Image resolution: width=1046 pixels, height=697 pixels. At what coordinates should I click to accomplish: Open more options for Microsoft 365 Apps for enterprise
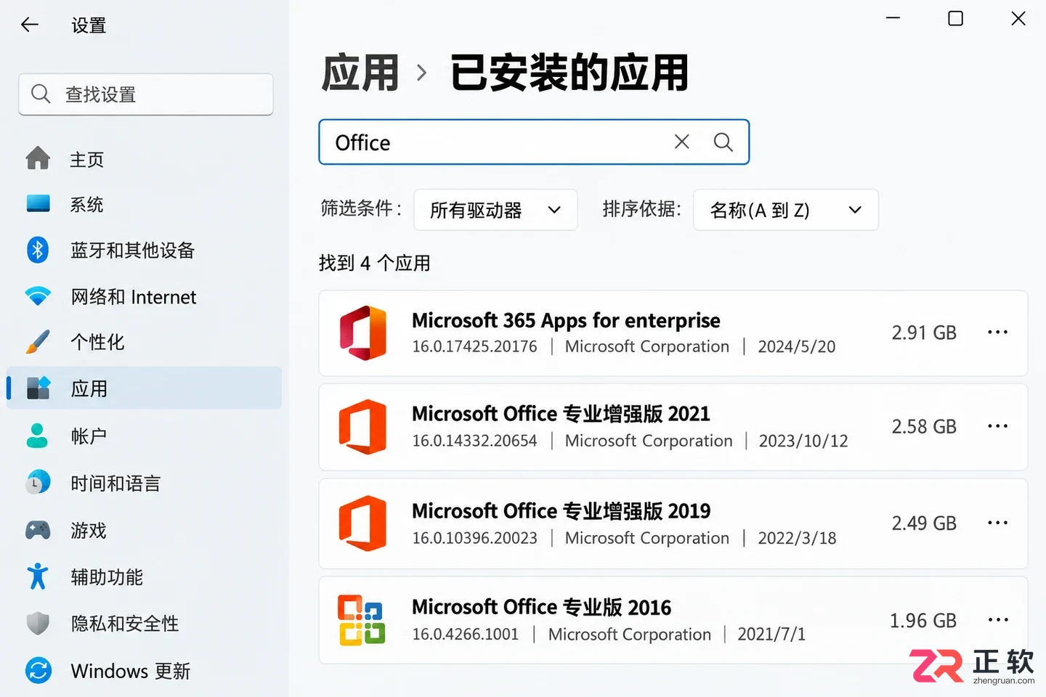997,333
